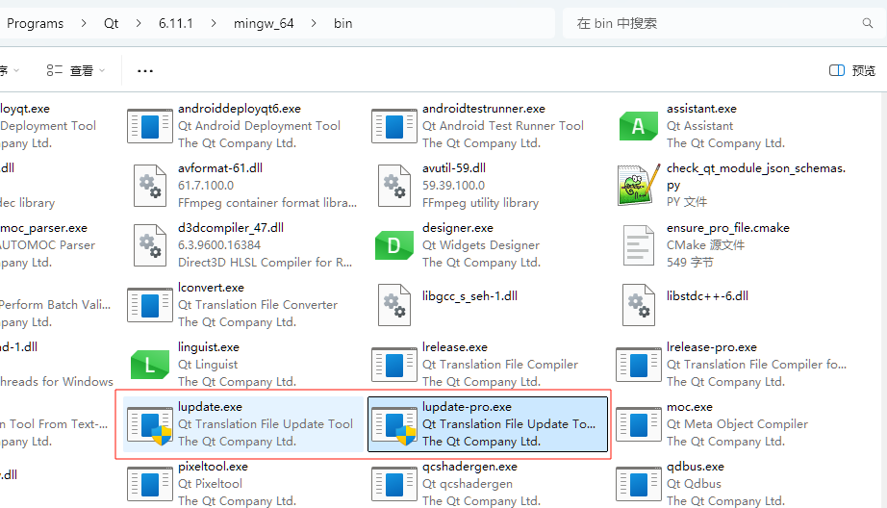The height and width of the screenshot is (508, 887).
Task: Open the View (查看) dropdown
Action: point(76,70)
